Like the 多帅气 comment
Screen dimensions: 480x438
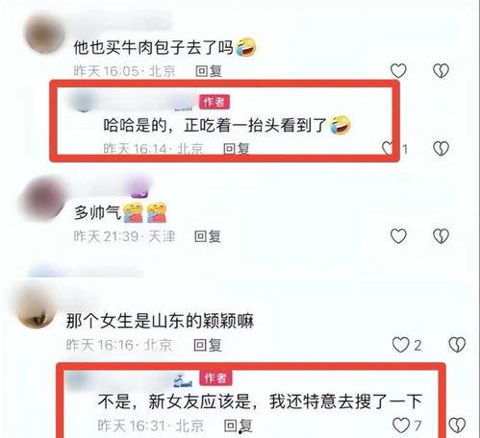tap(398, 236)
